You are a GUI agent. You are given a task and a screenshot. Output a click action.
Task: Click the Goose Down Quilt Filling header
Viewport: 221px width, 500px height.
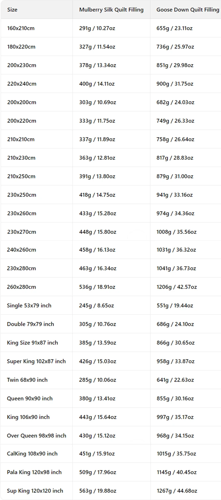click(x=188, y=10)
